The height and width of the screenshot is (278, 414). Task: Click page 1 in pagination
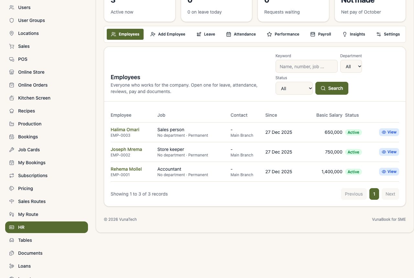coord(374,194)
